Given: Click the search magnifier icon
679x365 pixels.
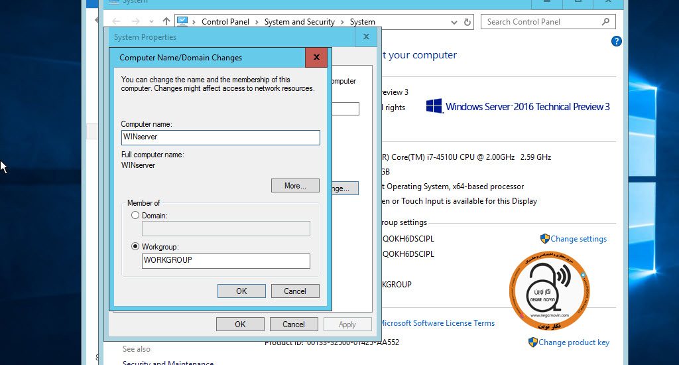Looking at the screenshot, I should [x=605, y=21].
